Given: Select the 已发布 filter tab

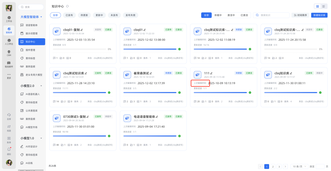Looking at the screenshot, I should coord(69,15).
